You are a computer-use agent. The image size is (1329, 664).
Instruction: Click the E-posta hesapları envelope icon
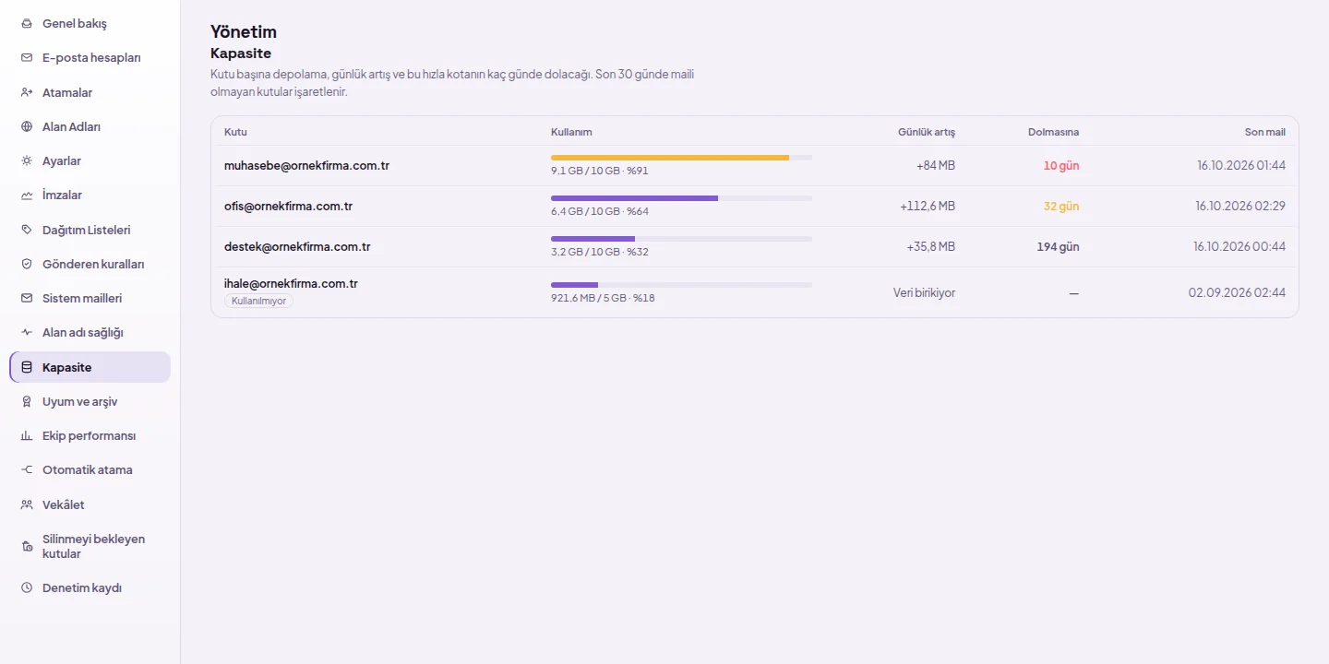27,57
